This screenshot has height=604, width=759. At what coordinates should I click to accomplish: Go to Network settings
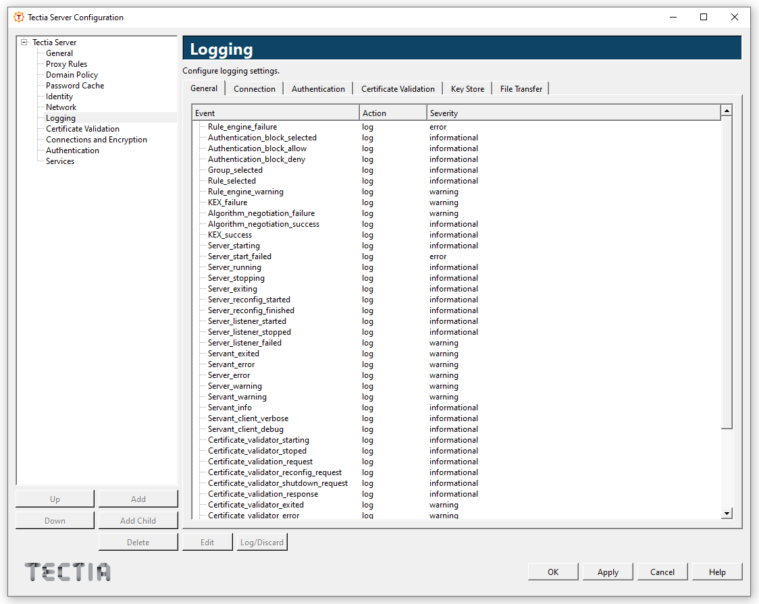pyautogui.click(x=61, y=107)
